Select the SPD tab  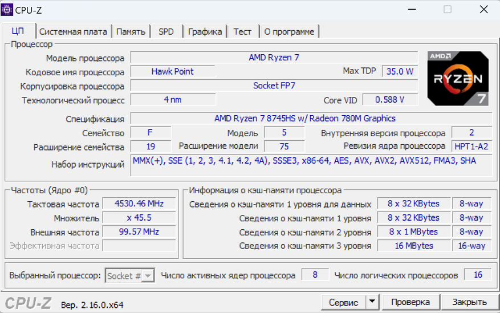[166, 32]
